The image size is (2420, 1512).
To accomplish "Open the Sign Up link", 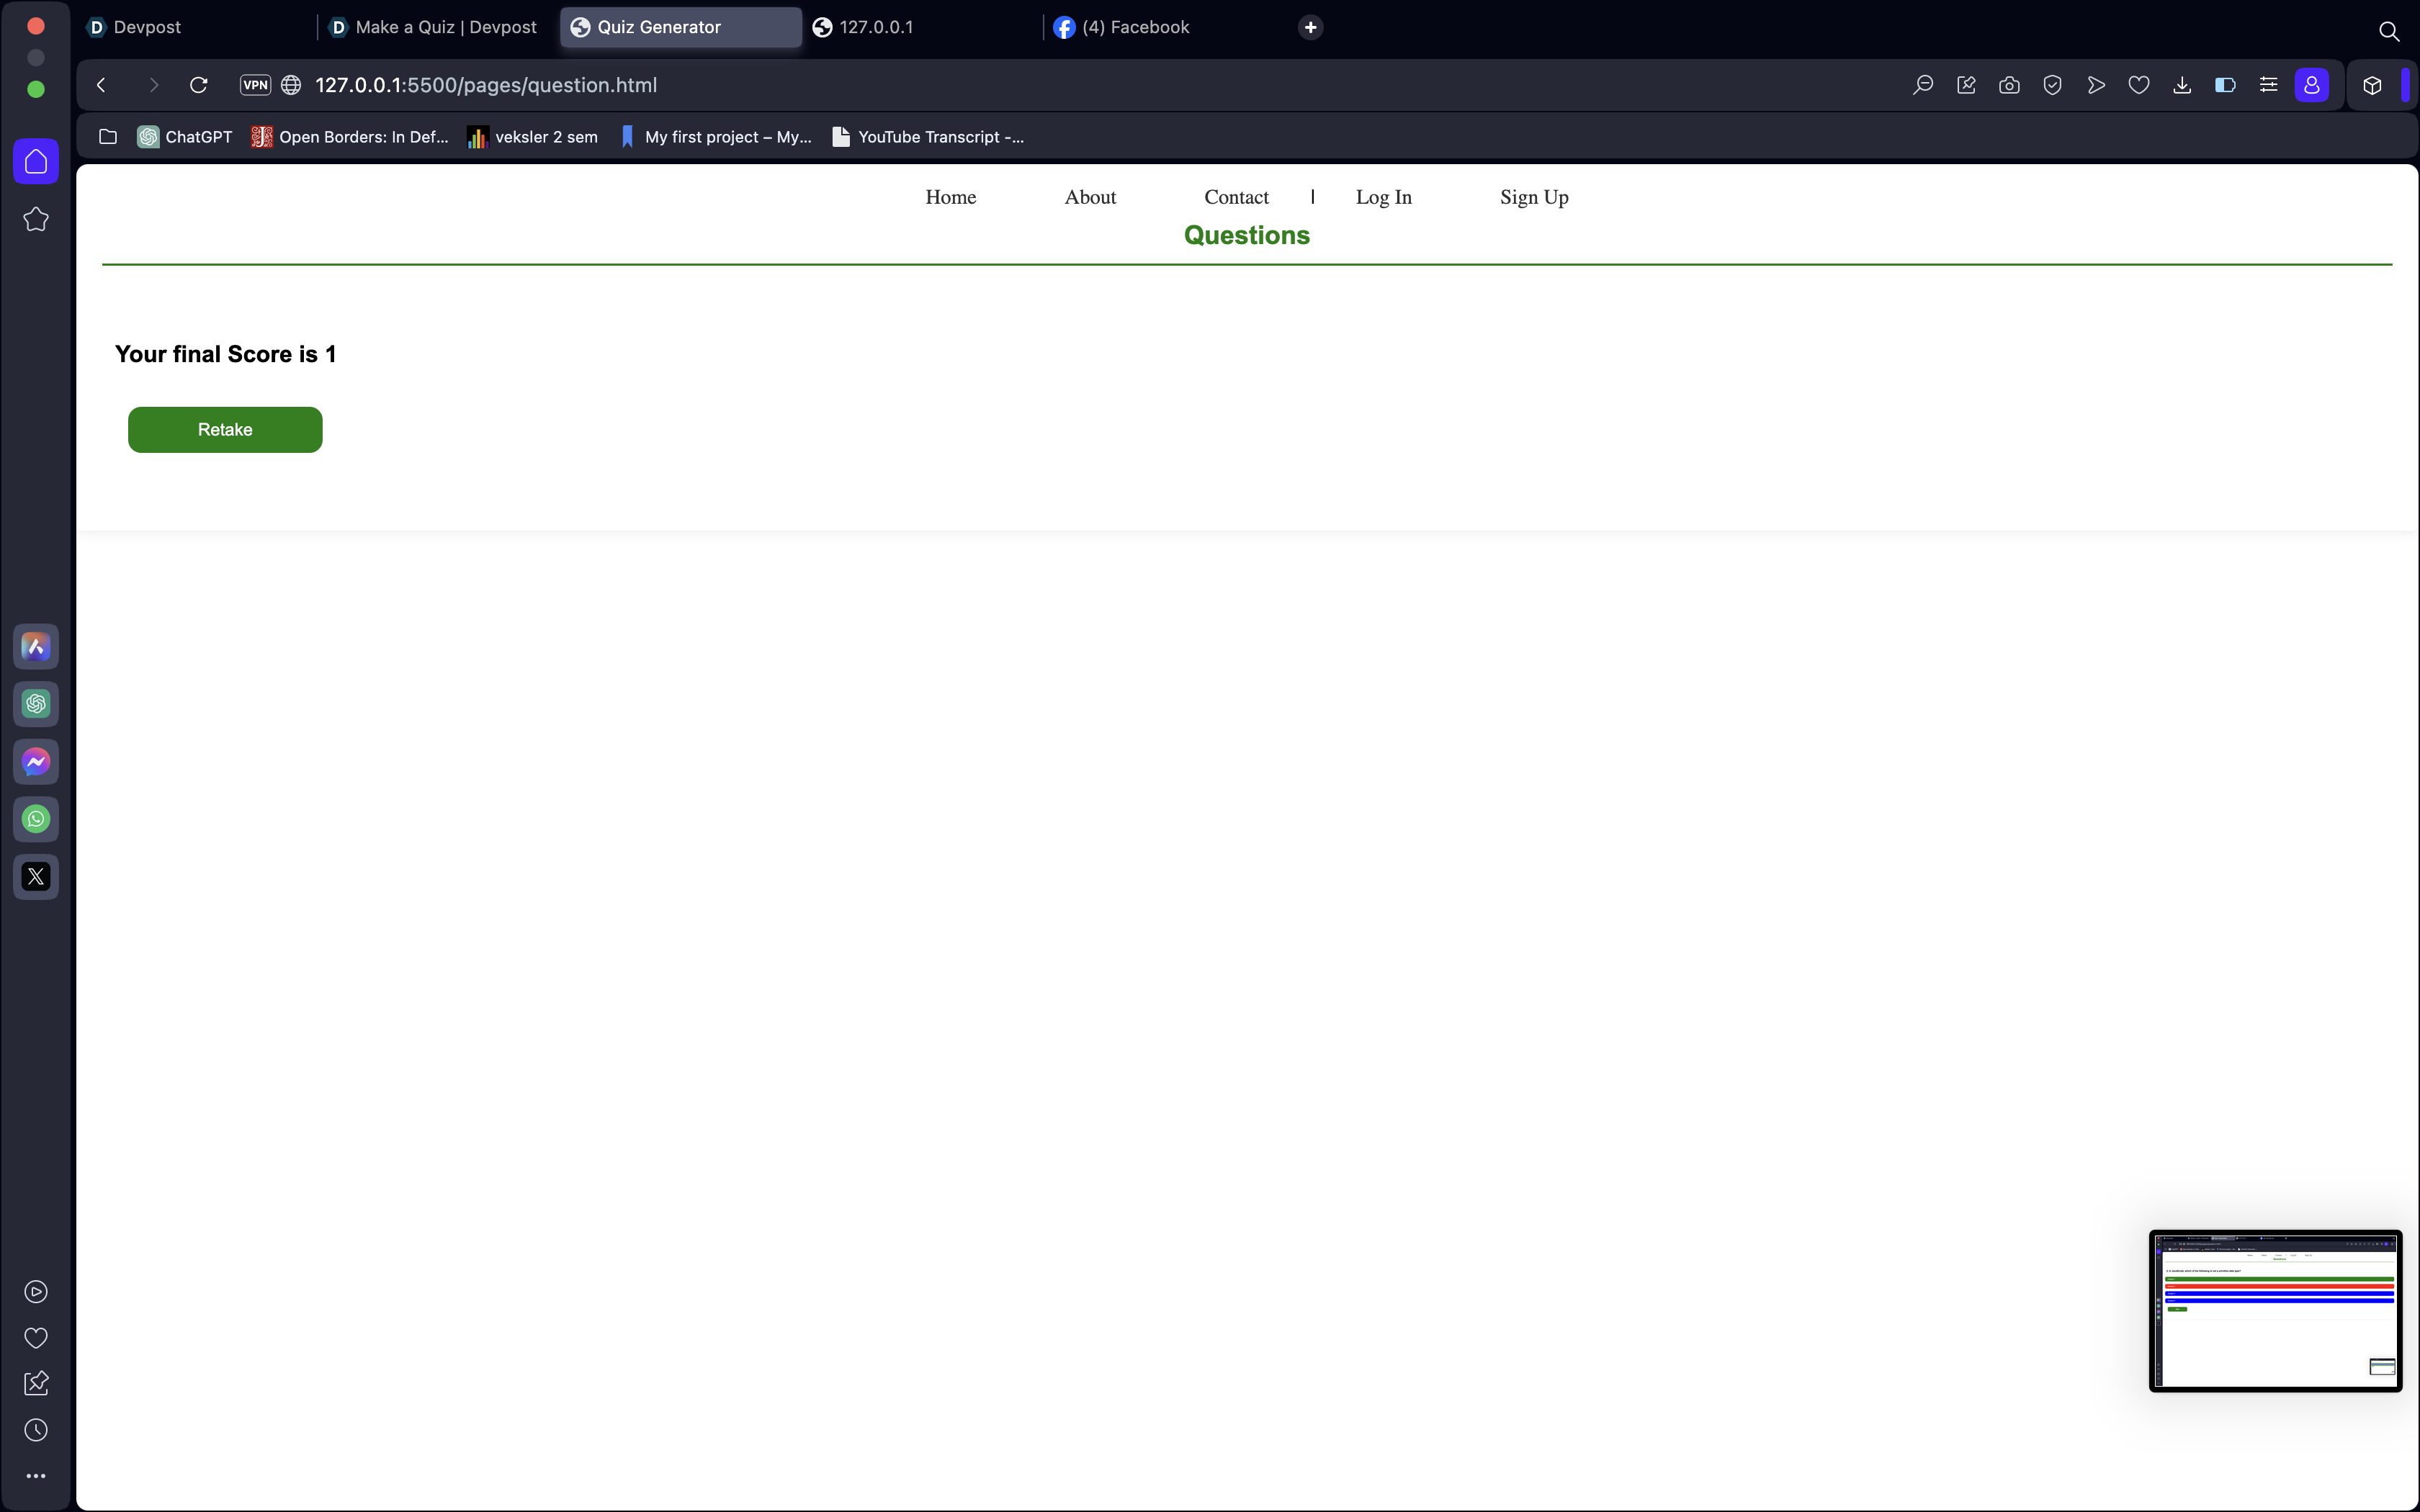I will pyautogui.click(x=1533, y=197).
